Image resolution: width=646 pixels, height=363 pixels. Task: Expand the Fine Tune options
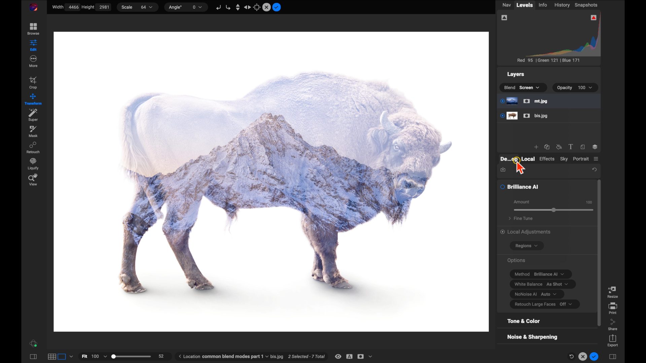pyautogui.click(x=520, y=218)
